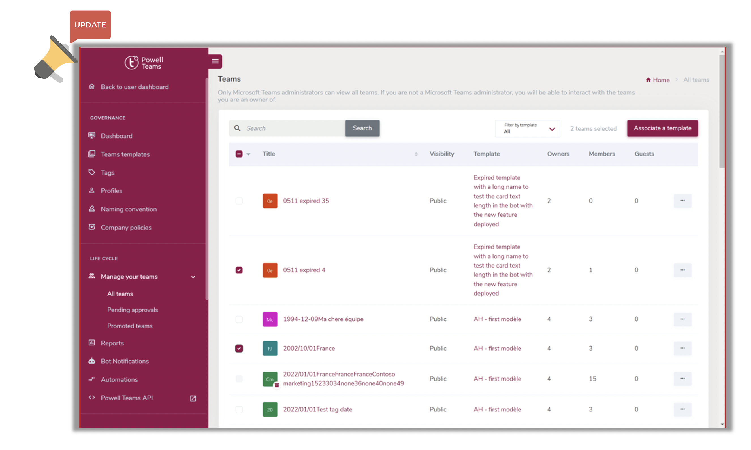751x450 pixels.
Task: Click the Home breadcrumb house icon
Action: click(x=648, y=80)
